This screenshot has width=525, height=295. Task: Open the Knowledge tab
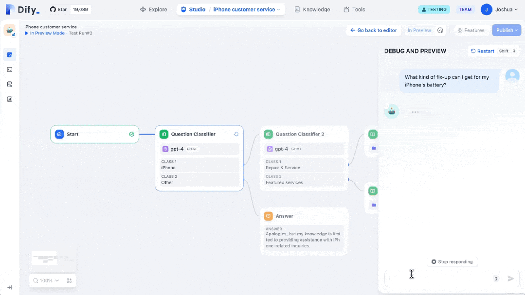pos(312,9)
